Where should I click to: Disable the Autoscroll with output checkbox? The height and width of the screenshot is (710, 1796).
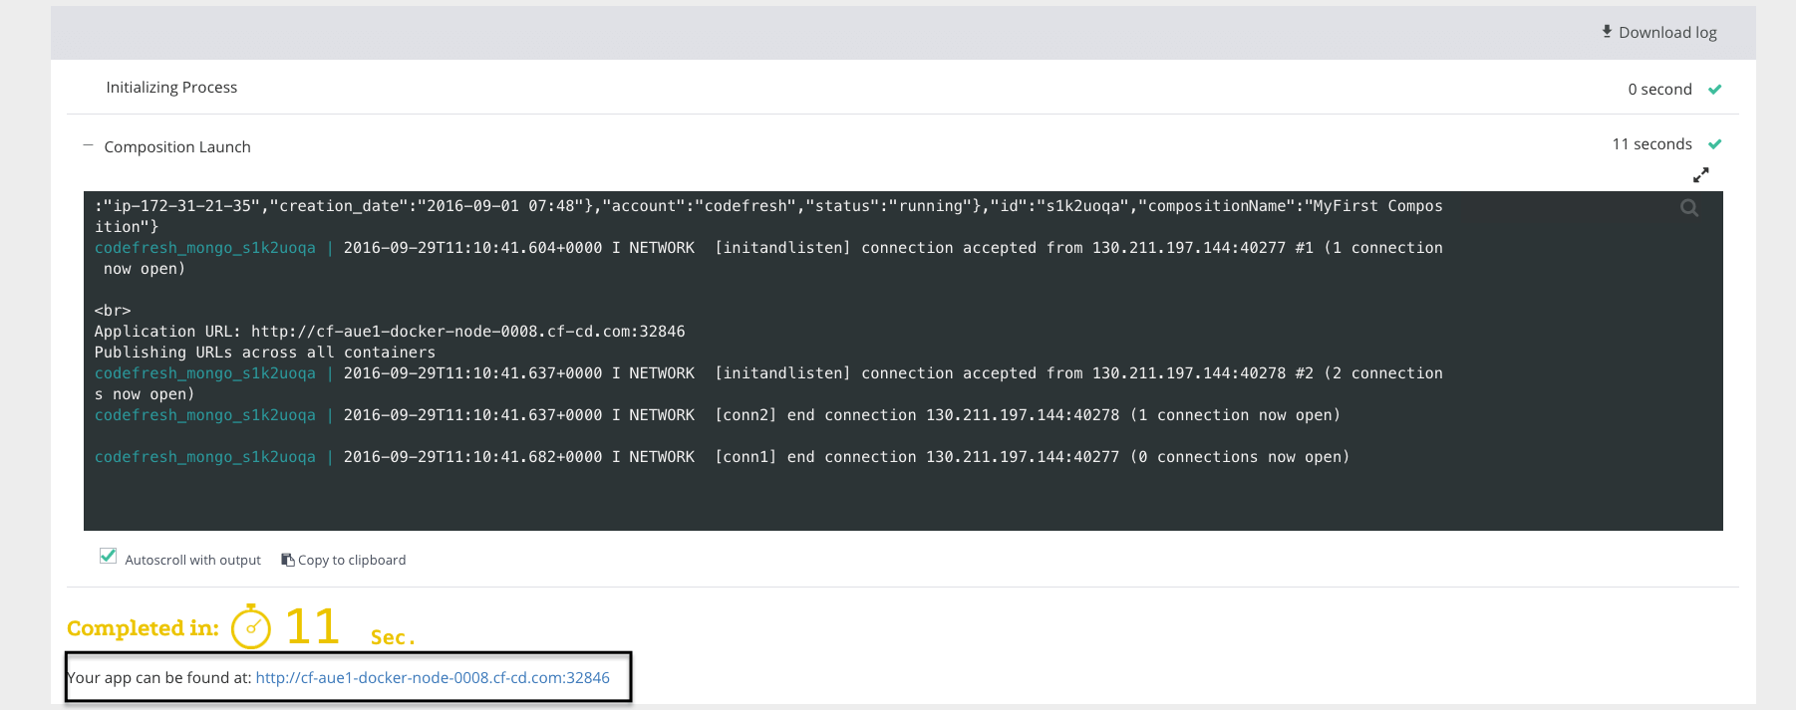109,557
